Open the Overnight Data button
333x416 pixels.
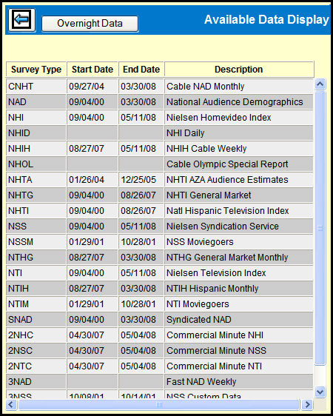point(90,24)
